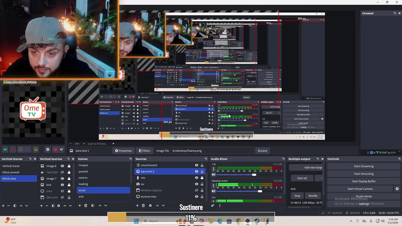Undock the Vertical Scenes panel
The image size is (402, 226).
(30, 159)
